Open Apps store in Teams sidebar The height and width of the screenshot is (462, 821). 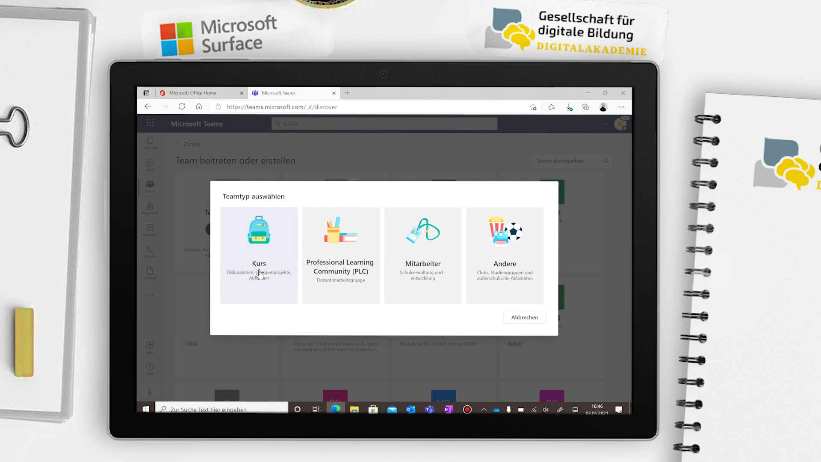click(150, 347)
